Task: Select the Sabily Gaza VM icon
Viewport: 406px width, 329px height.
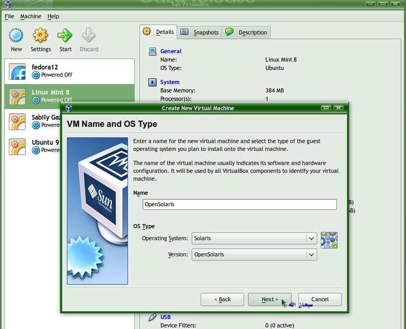Action: click(17, 122)
